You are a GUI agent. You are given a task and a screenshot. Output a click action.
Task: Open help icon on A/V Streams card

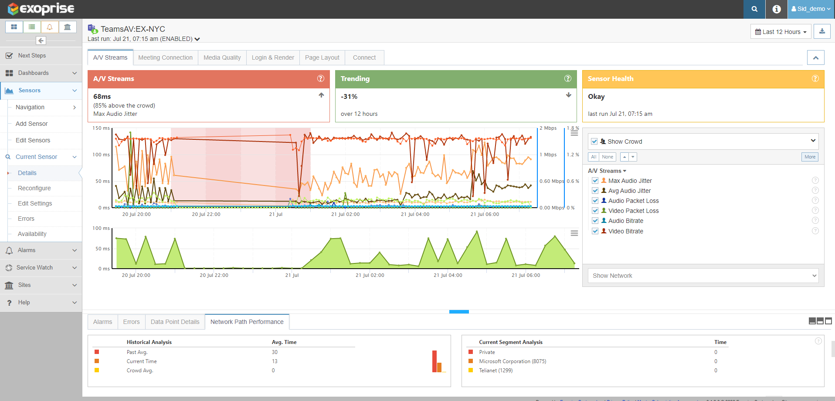tap(321, 79)
